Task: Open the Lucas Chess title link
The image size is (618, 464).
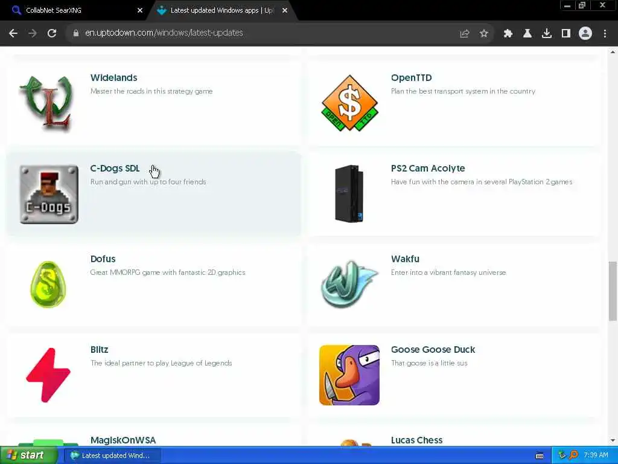Action: pyautogui.click(x=417, y=440)
